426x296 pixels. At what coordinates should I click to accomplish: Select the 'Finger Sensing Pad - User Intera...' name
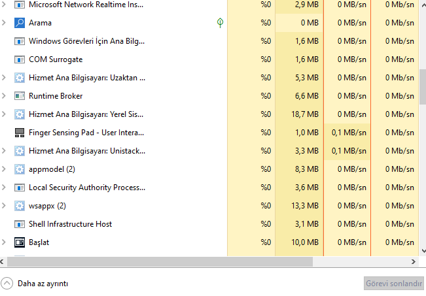[x=86, y=133]
